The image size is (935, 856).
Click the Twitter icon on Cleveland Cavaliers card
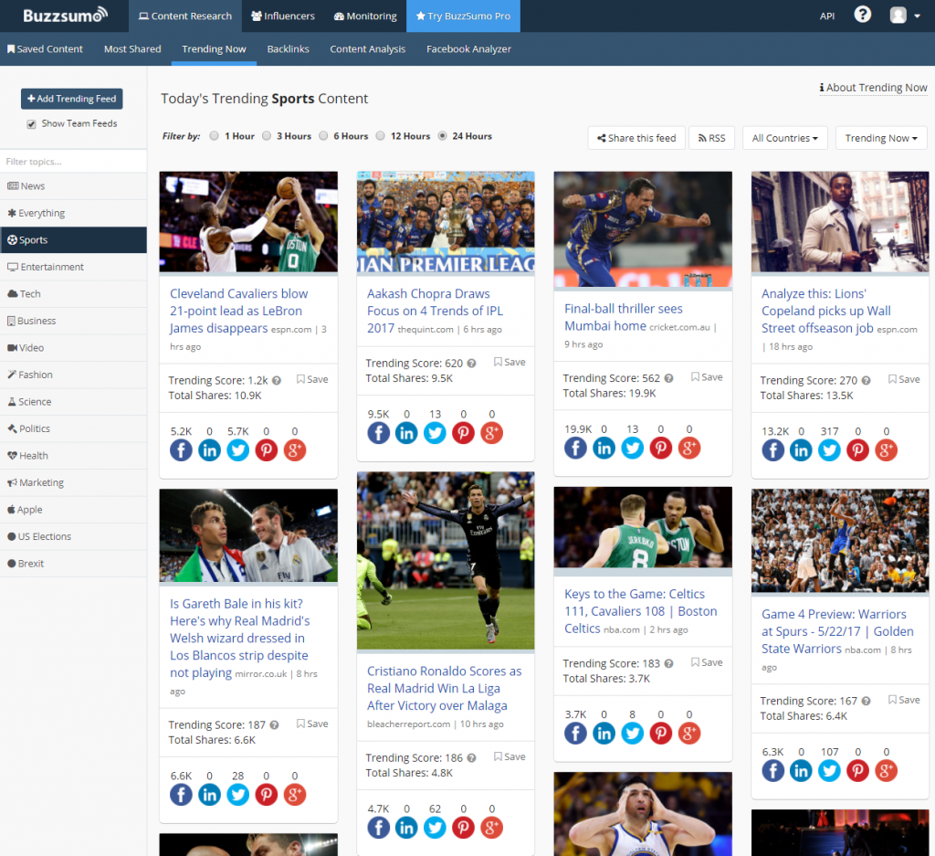coord(238,450)
